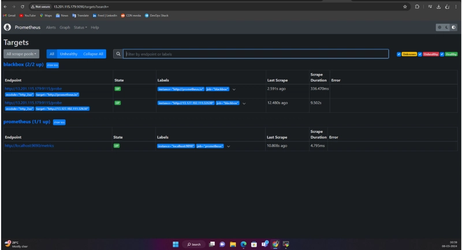
Task: Launch Microsoft Edge from the taskbar
Action: pos(243,244)
